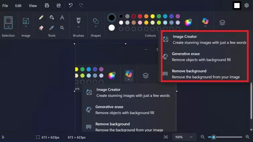Open the Layers panel from the ribbon

click(x=222, y=22)
